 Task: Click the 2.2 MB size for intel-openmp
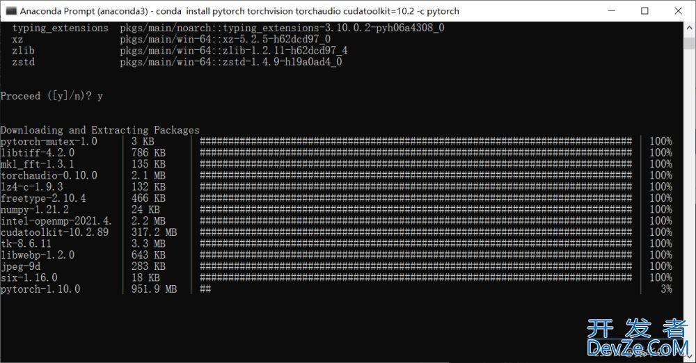tap(148, 221)
